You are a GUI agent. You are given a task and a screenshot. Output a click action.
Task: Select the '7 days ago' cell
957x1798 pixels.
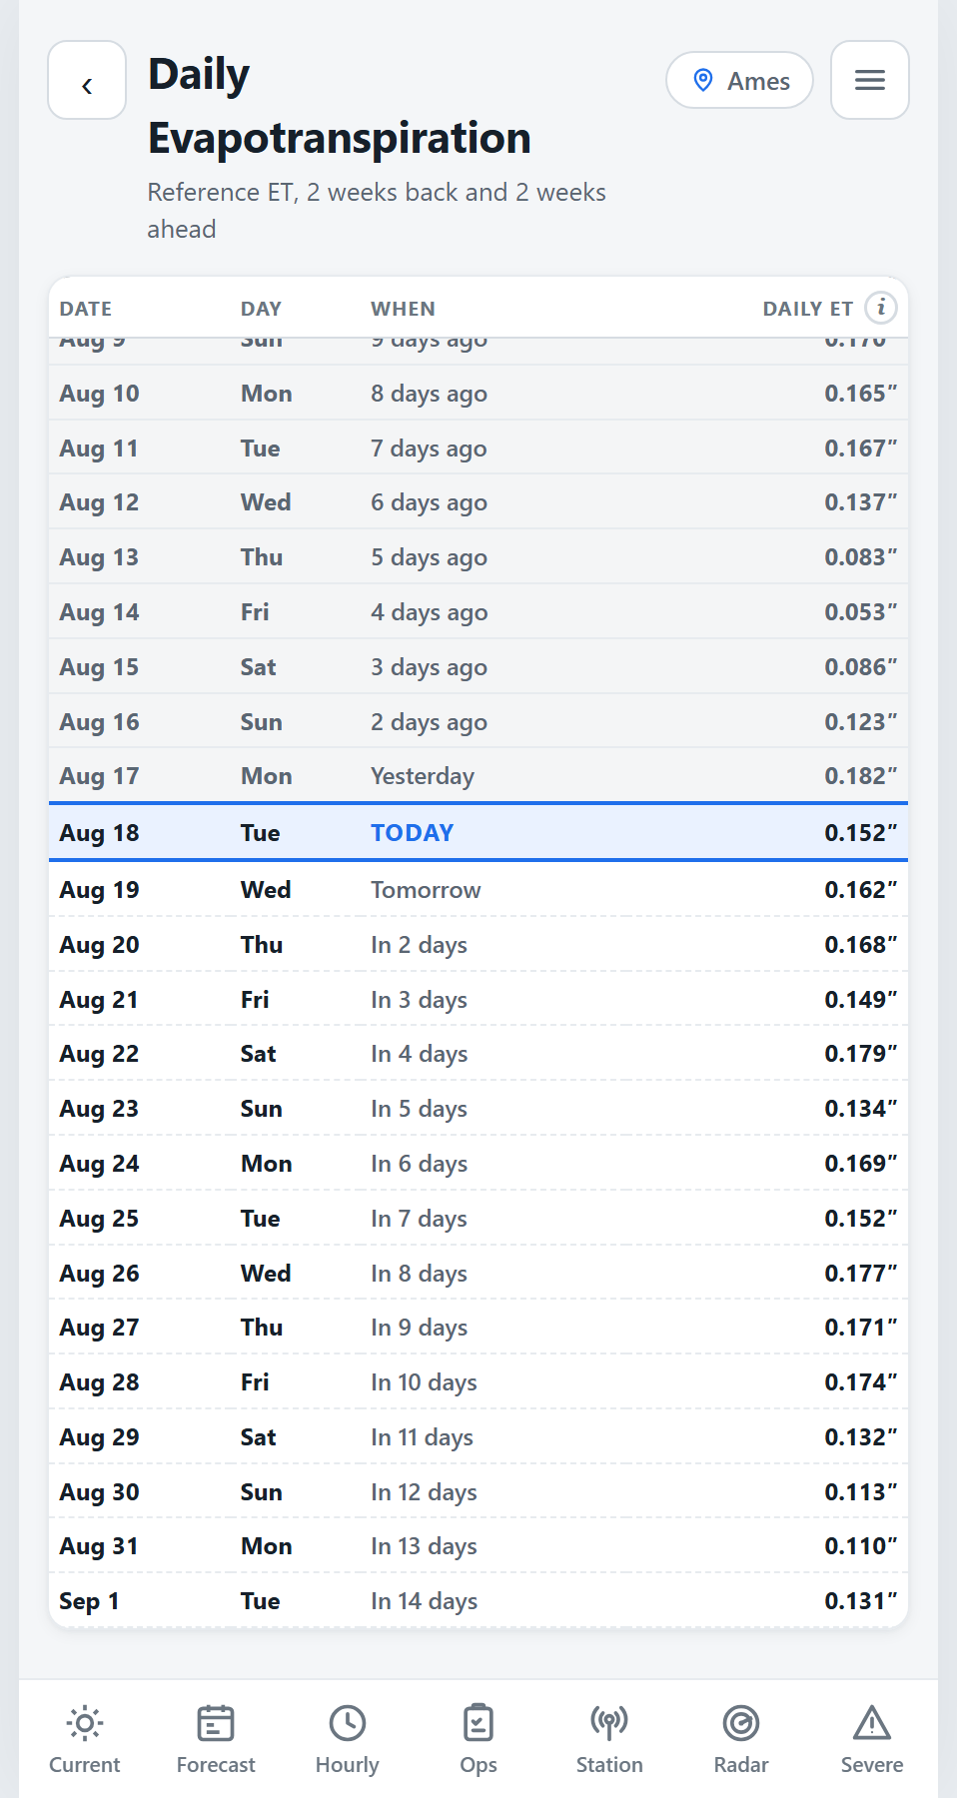429,449
